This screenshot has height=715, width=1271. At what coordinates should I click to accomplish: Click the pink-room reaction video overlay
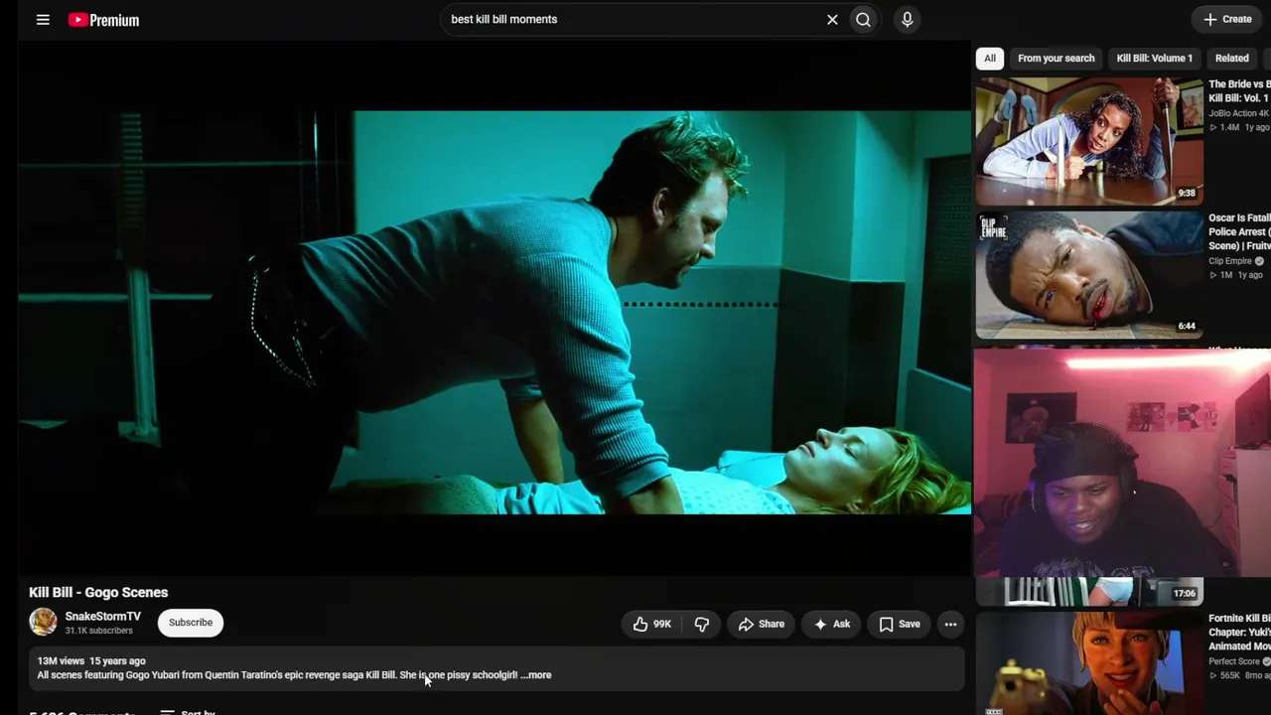(x=1122, y=463)
